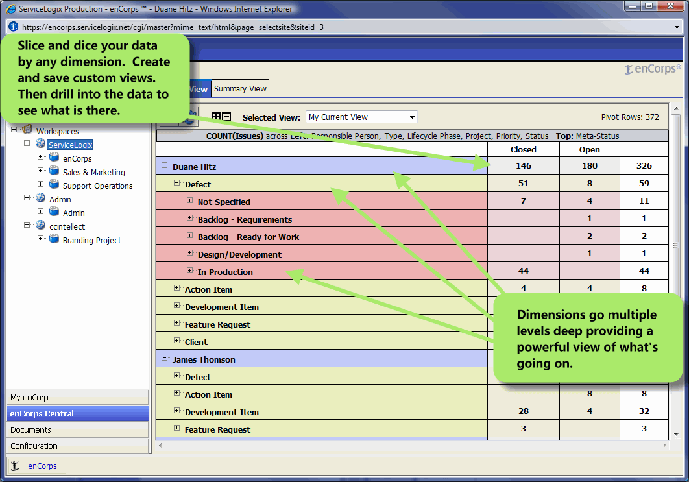Click the database icon beside Sales & Marketing
Viewport: 689px width, 482px height.
[54, 171]
